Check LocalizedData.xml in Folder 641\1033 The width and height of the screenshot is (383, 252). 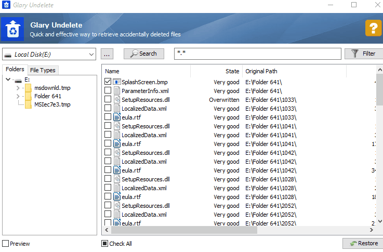[x=108, y=108]
